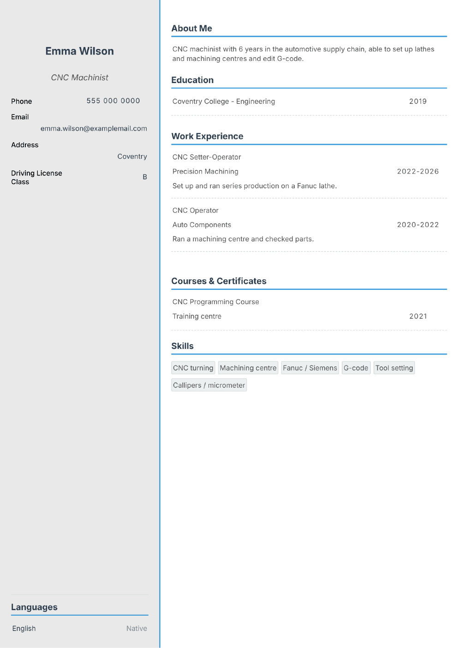The height and width of the screenshot is (648, 458).
Task: Select the CNC turning skill tag
Action: (193, 368)
